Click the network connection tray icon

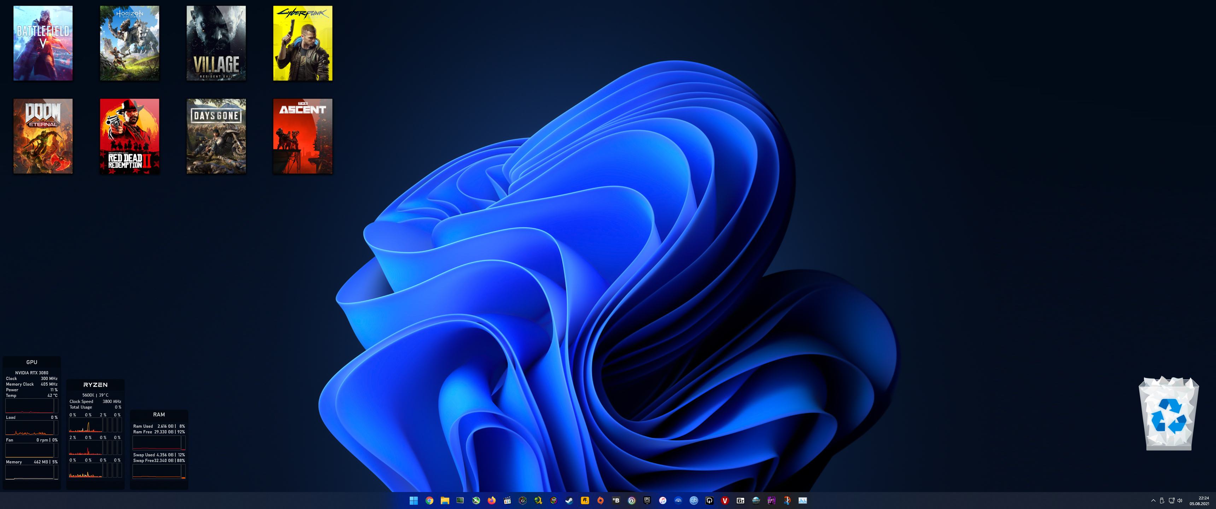[1171, 501]
